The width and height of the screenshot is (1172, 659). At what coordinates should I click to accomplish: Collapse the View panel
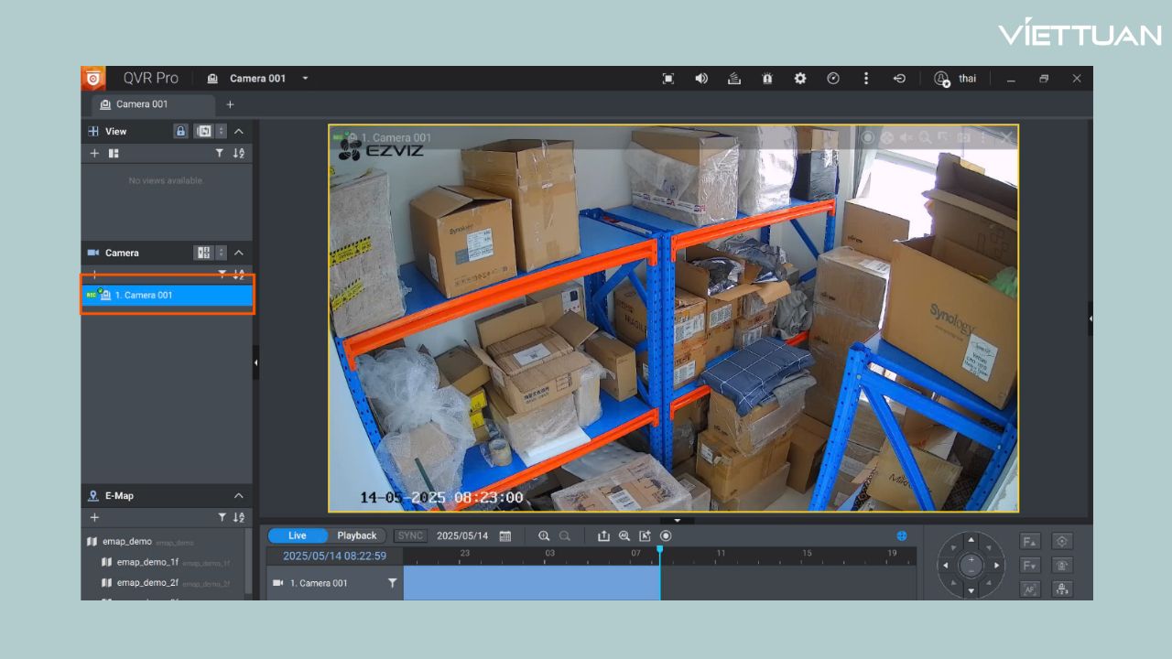(239, 131)
